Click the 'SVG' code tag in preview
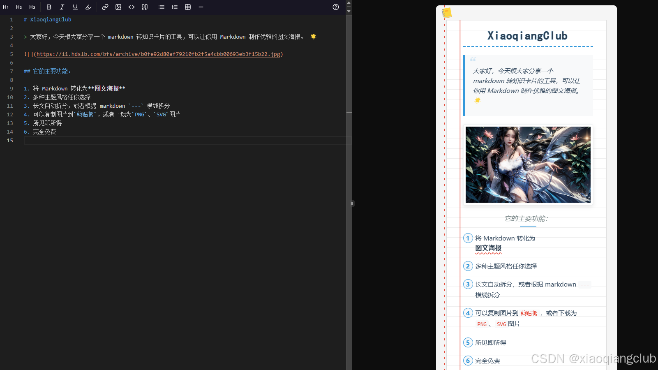658x370 pixels. [x=501, y=324]
